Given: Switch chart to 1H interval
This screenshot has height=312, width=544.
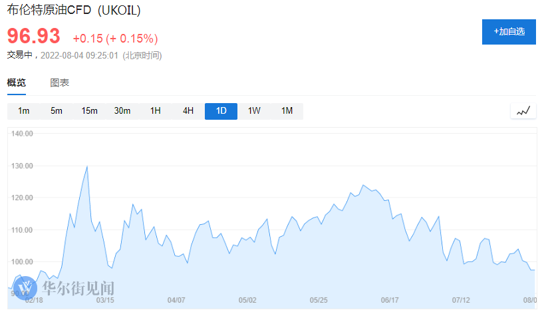Looking at the screenshot, I should coord(155,111).
